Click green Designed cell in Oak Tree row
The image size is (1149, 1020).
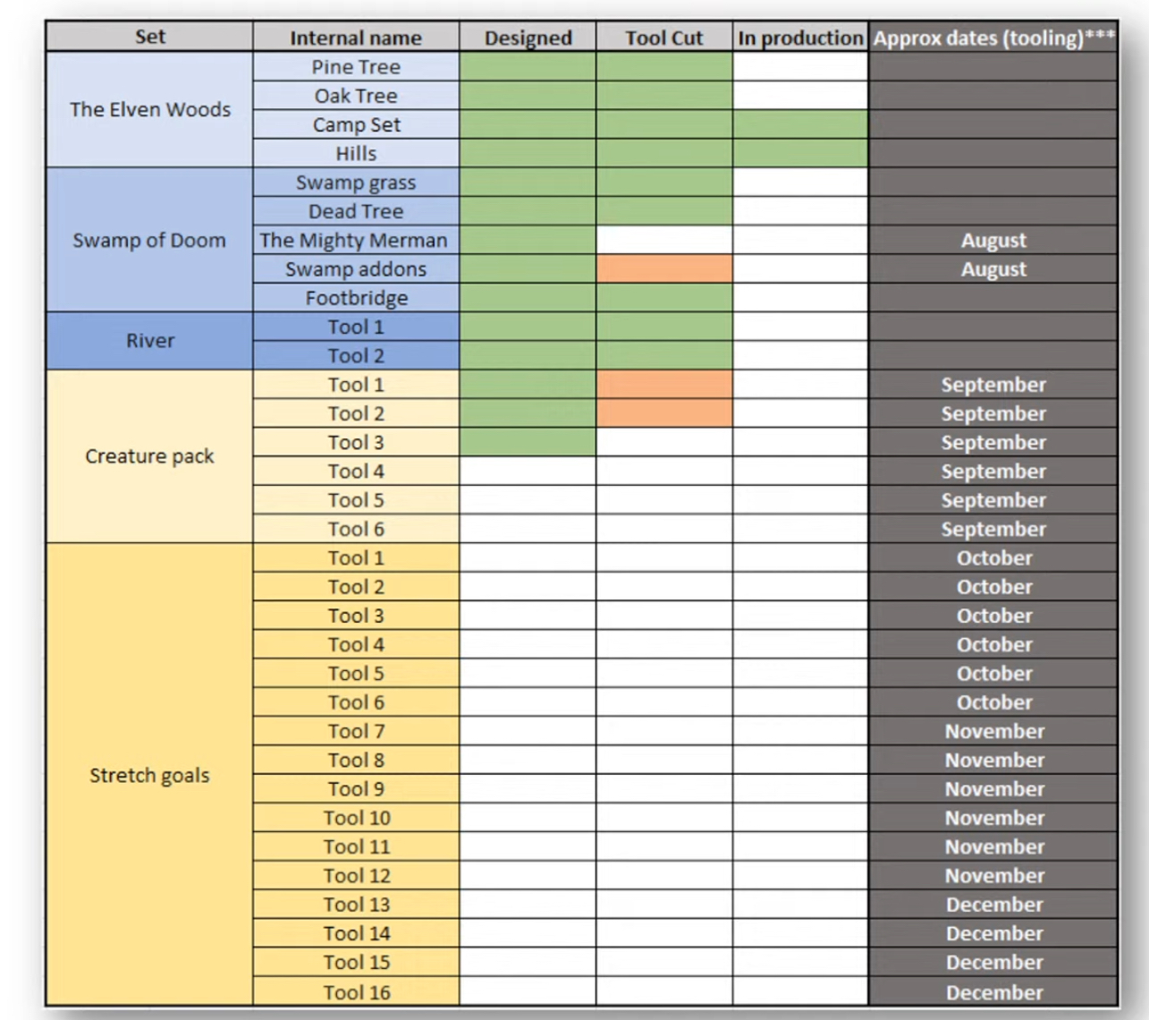tap(528, 96)
